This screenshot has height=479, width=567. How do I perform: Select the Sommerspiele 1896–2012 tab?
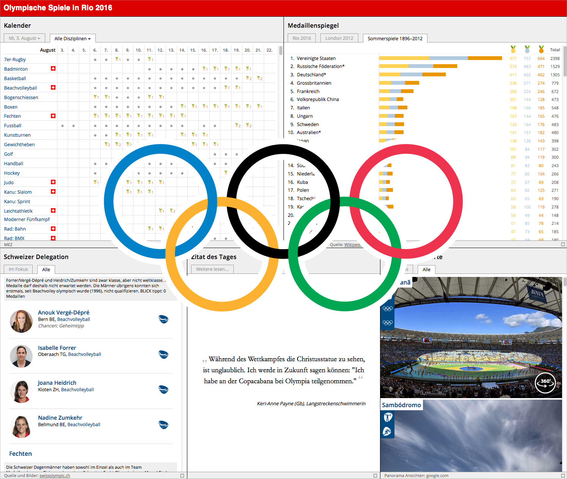tap(395, 38)
